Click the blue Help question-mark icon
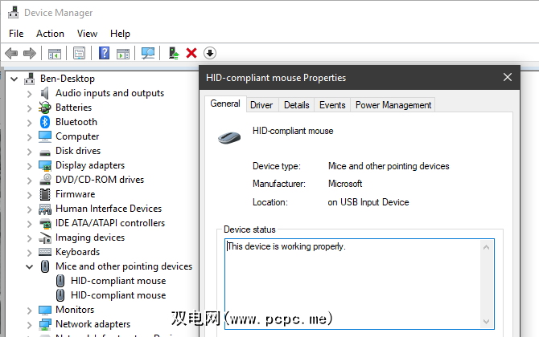 point(104,53)
